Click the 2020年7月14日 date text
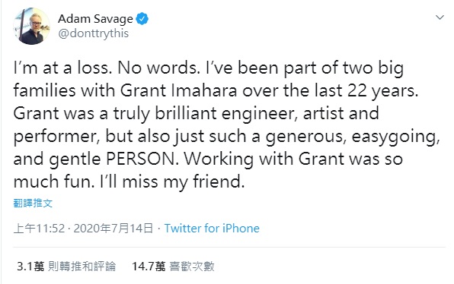Screen dimensions: 454x284 [113, 229]
